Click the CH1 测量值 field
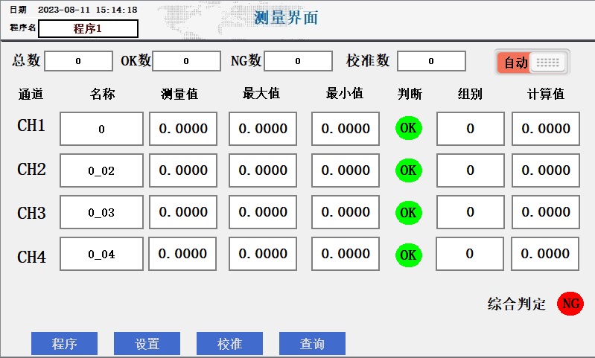 [x=183, y=129]
